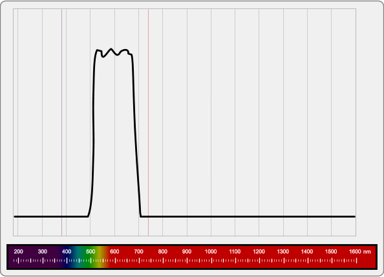Click the 200 label on the wavelength scale
This screenshot has width=384, height=277.
pos(18,252)
